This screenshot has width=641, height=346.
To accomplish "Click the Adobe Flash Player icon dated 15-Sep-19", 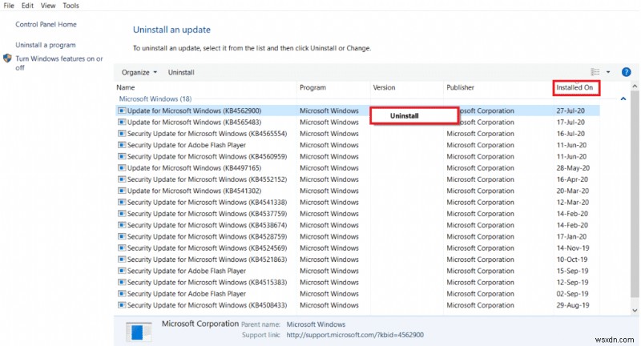I will pyautogui.click(x=122, y=271).
